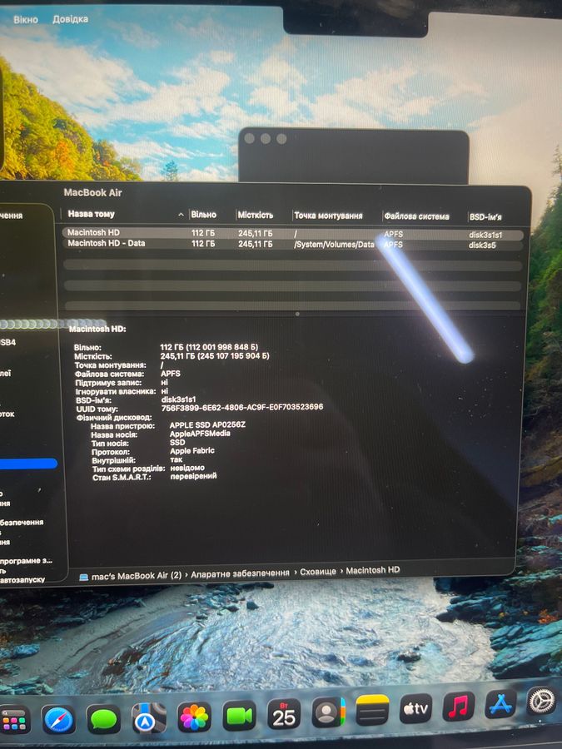
Task: Select the 'Macintosh HD - Data' row
Action: coord(106,244)
